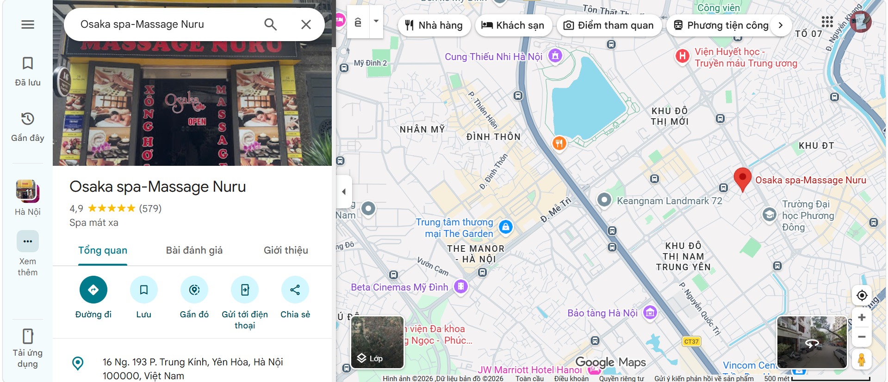This screenshot has width=888, height=382.
Task: Open the Đã lưu saved places
Action: pos(28,72)
